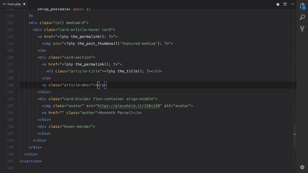Click line number 126 in gutter
This screenshot has width=308, height=173.
(x=10, y=57)
